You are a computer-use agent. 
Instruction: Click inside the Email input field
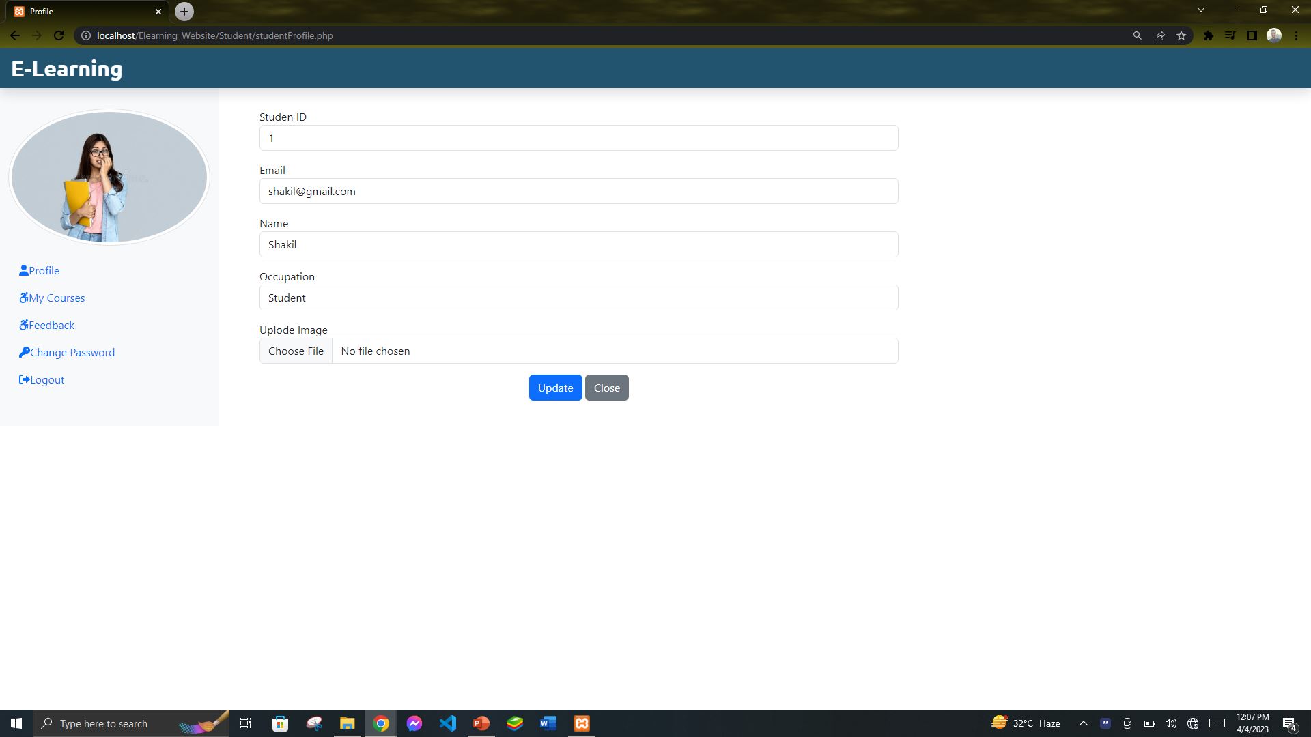click(x=578, y=191)
